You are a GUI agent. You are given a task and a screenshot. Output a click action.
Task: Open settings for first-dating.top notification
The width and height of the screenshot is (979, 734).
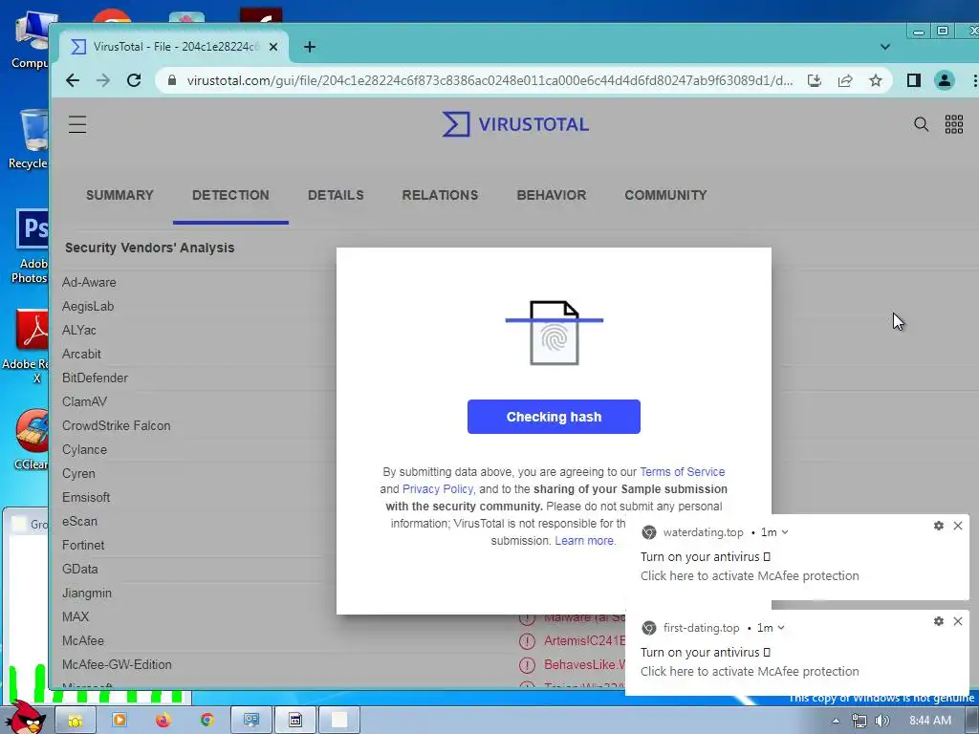coord(939,621)
